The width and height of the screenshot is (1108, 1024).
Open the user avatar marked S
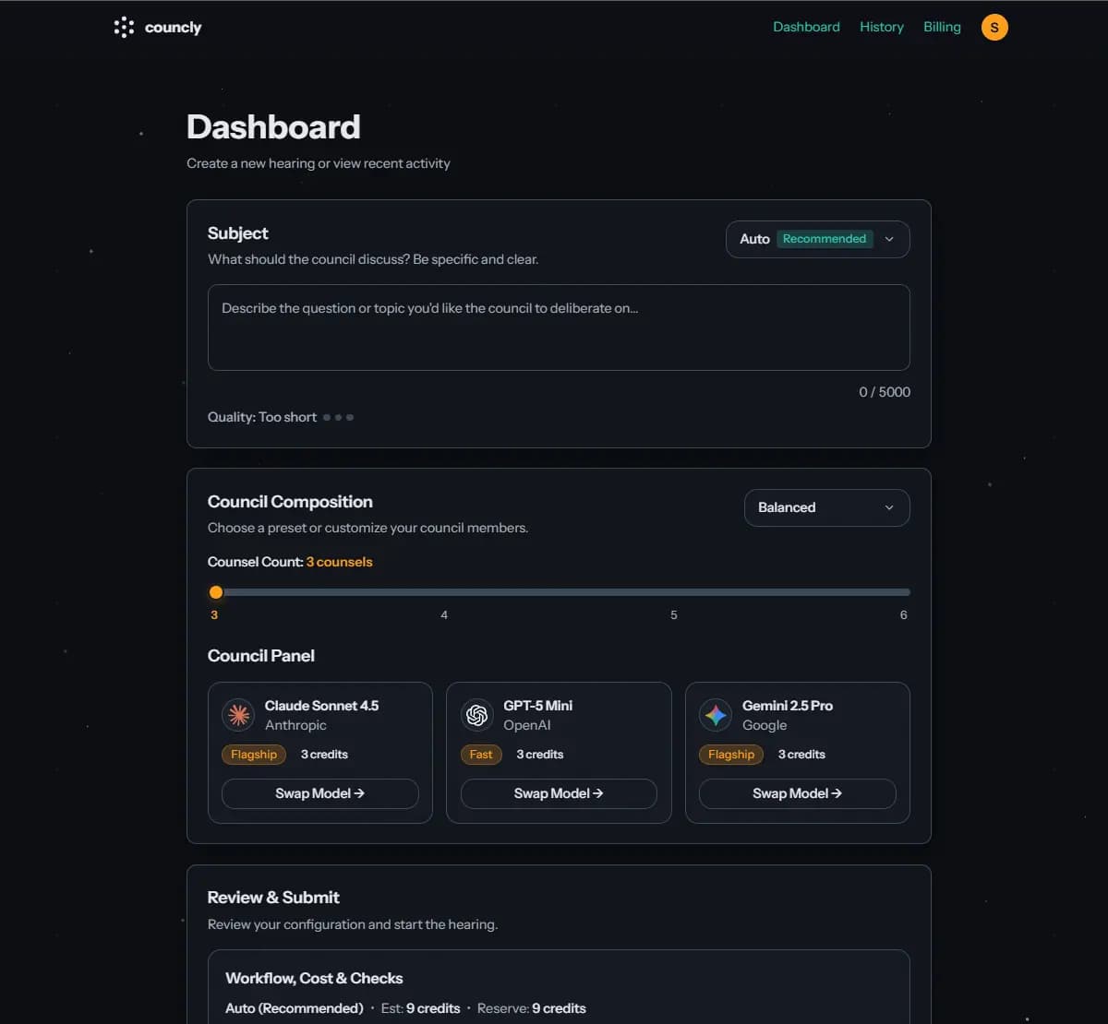point(994,27)
